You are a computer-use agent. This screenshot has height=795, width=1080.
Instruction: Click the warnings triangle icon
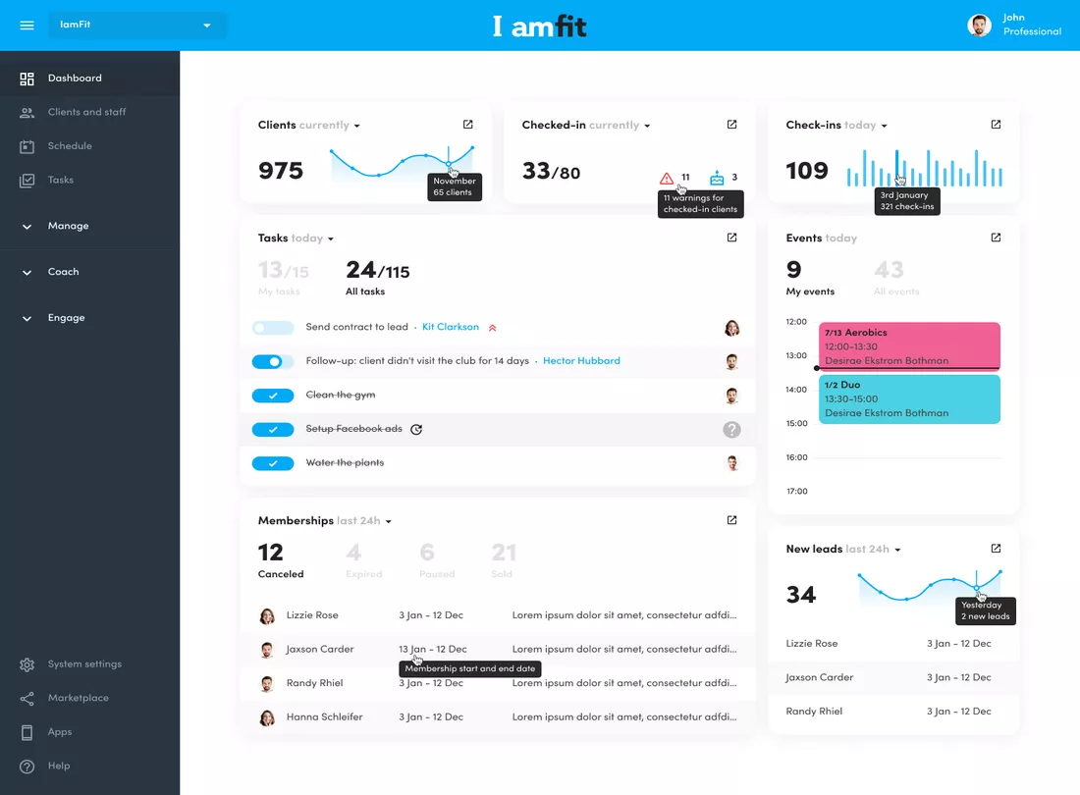tap(666, 179)
